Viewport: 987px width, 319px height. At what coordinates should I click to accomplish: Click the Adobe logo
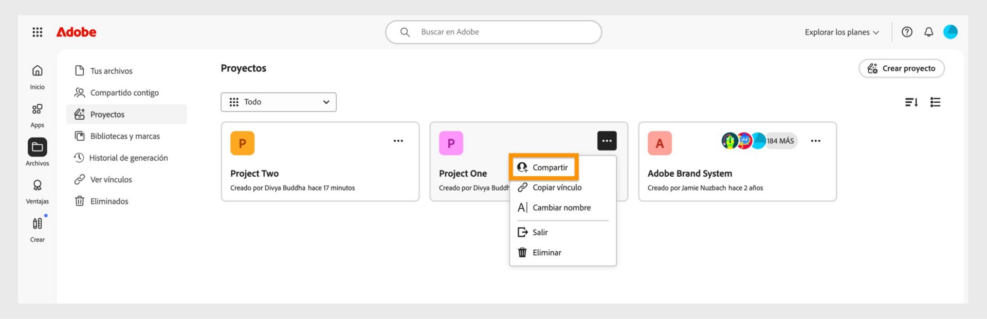[x=76, y=32]
